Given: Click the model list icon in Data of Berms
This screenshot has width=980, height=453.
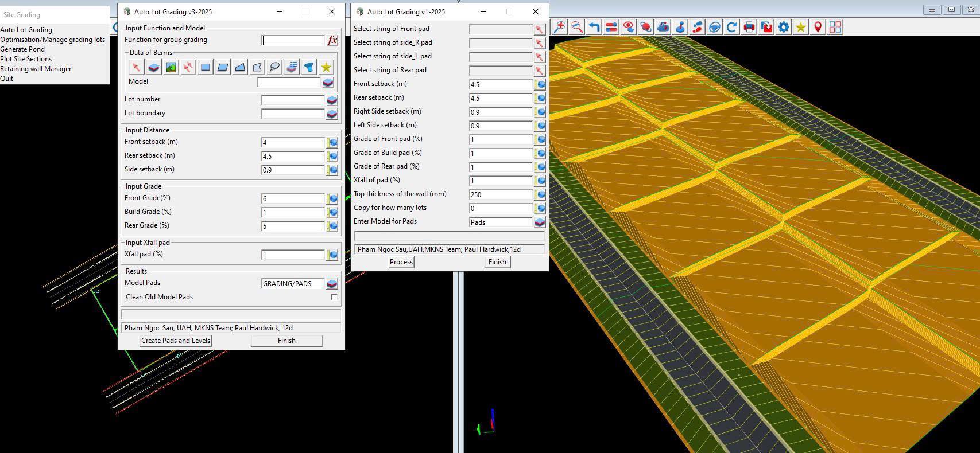Looking at the screenshot, I should [291, 67].
